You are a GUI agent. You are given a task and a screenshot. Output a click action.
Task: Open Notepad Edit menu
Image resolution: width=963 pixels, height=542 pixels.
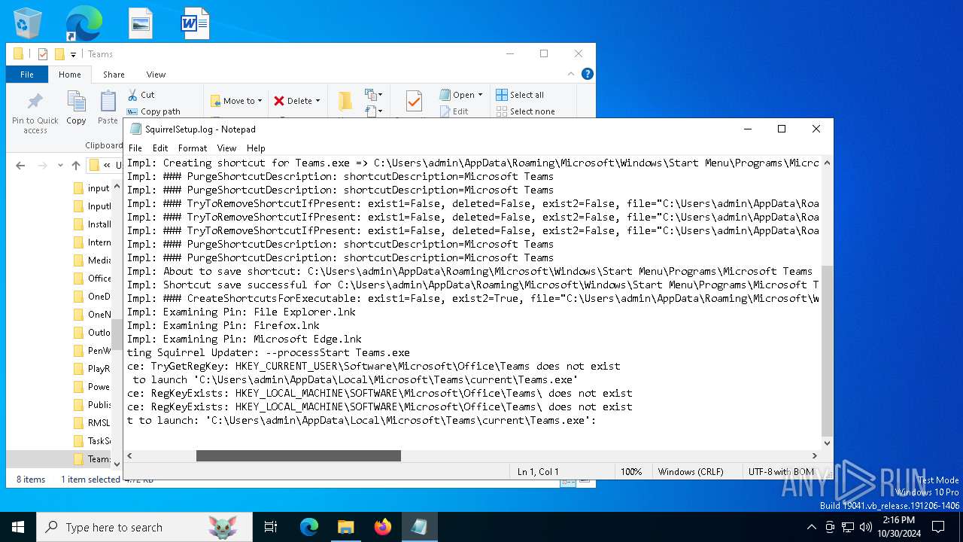(160, 148)
